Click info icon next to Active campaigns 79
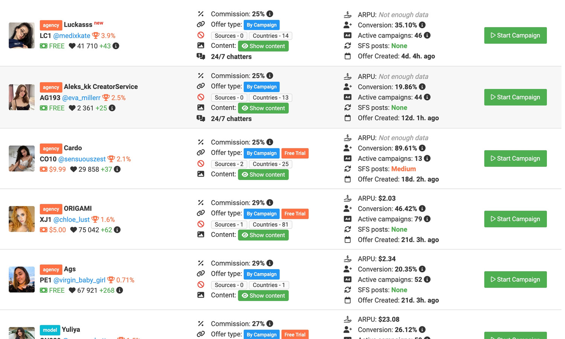The height and width of the screenshot is (339, 565). [427, 219]
